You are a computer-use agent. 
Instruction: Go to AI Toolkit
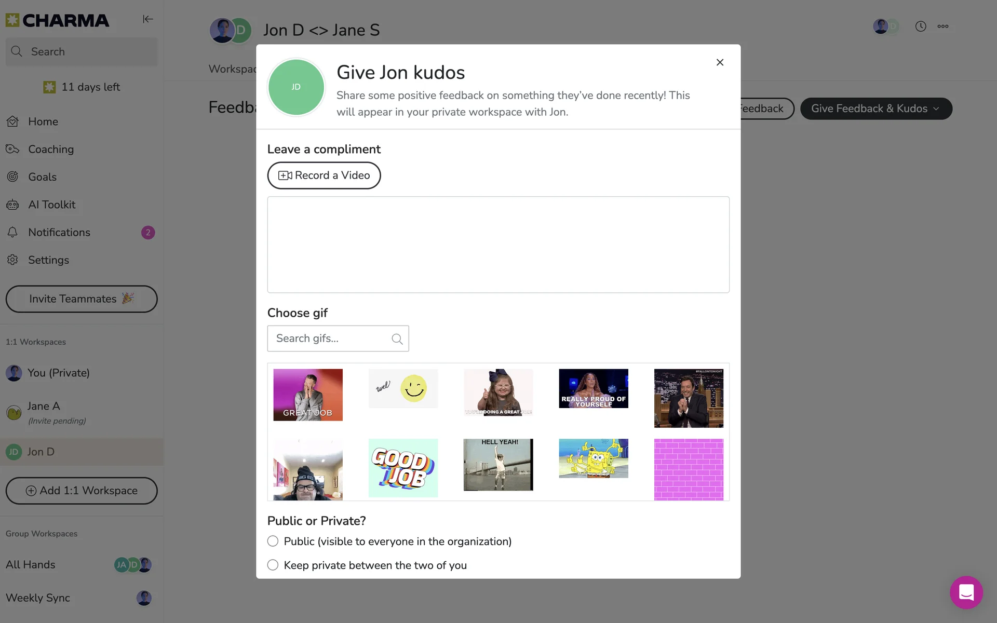(x=51, y=205)
